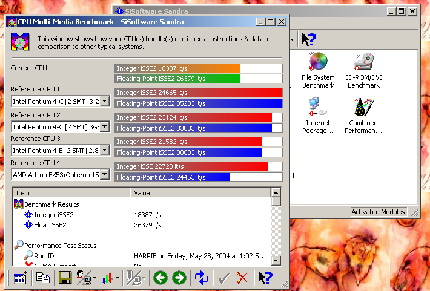The height and width of the screenshot is (291, 430).
Task: Select the Float iSSE2 result row
Action: (45, 225)
